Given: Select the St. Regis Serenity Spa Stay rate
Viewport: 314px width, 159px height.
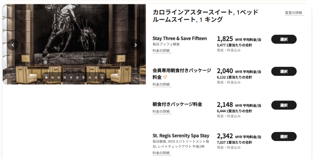Looking at the screenshot, I should pyautogui.click(x=284, y=136).
